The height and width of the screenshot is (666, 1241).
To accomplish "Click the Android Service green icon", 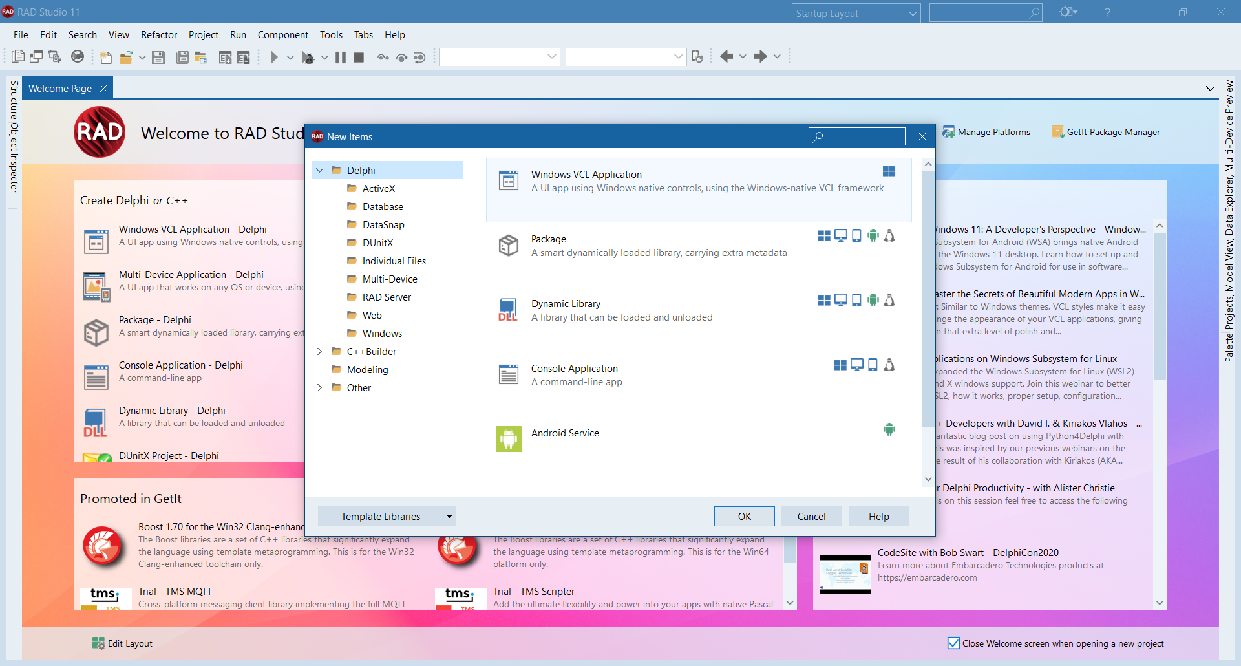I will [x=509, y=439].
